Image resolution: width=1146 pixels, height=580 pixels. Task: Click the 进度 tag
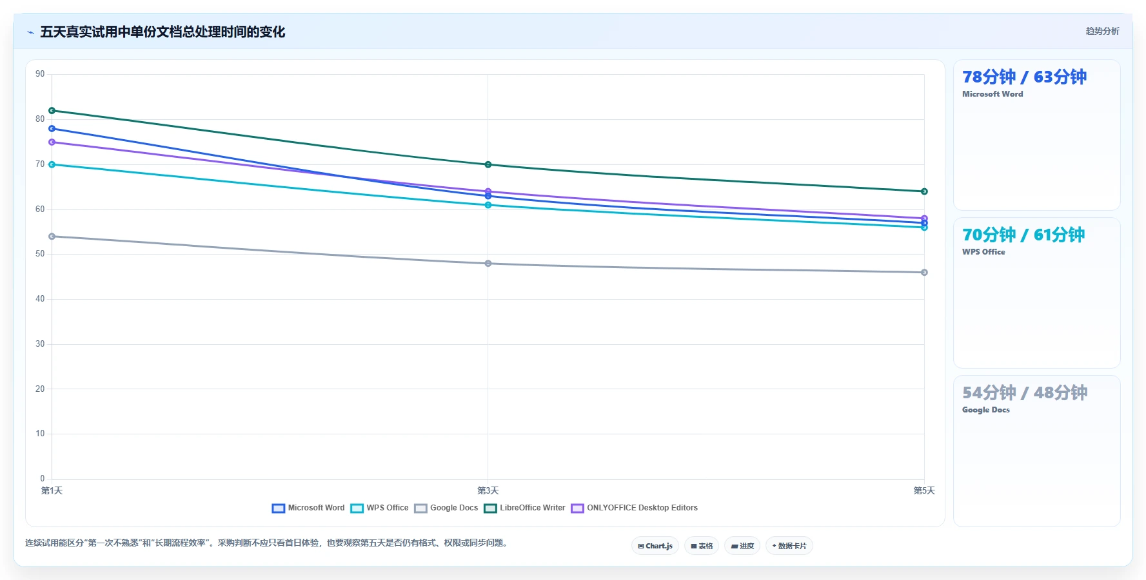pyautogui.click(x=742, y=546)
